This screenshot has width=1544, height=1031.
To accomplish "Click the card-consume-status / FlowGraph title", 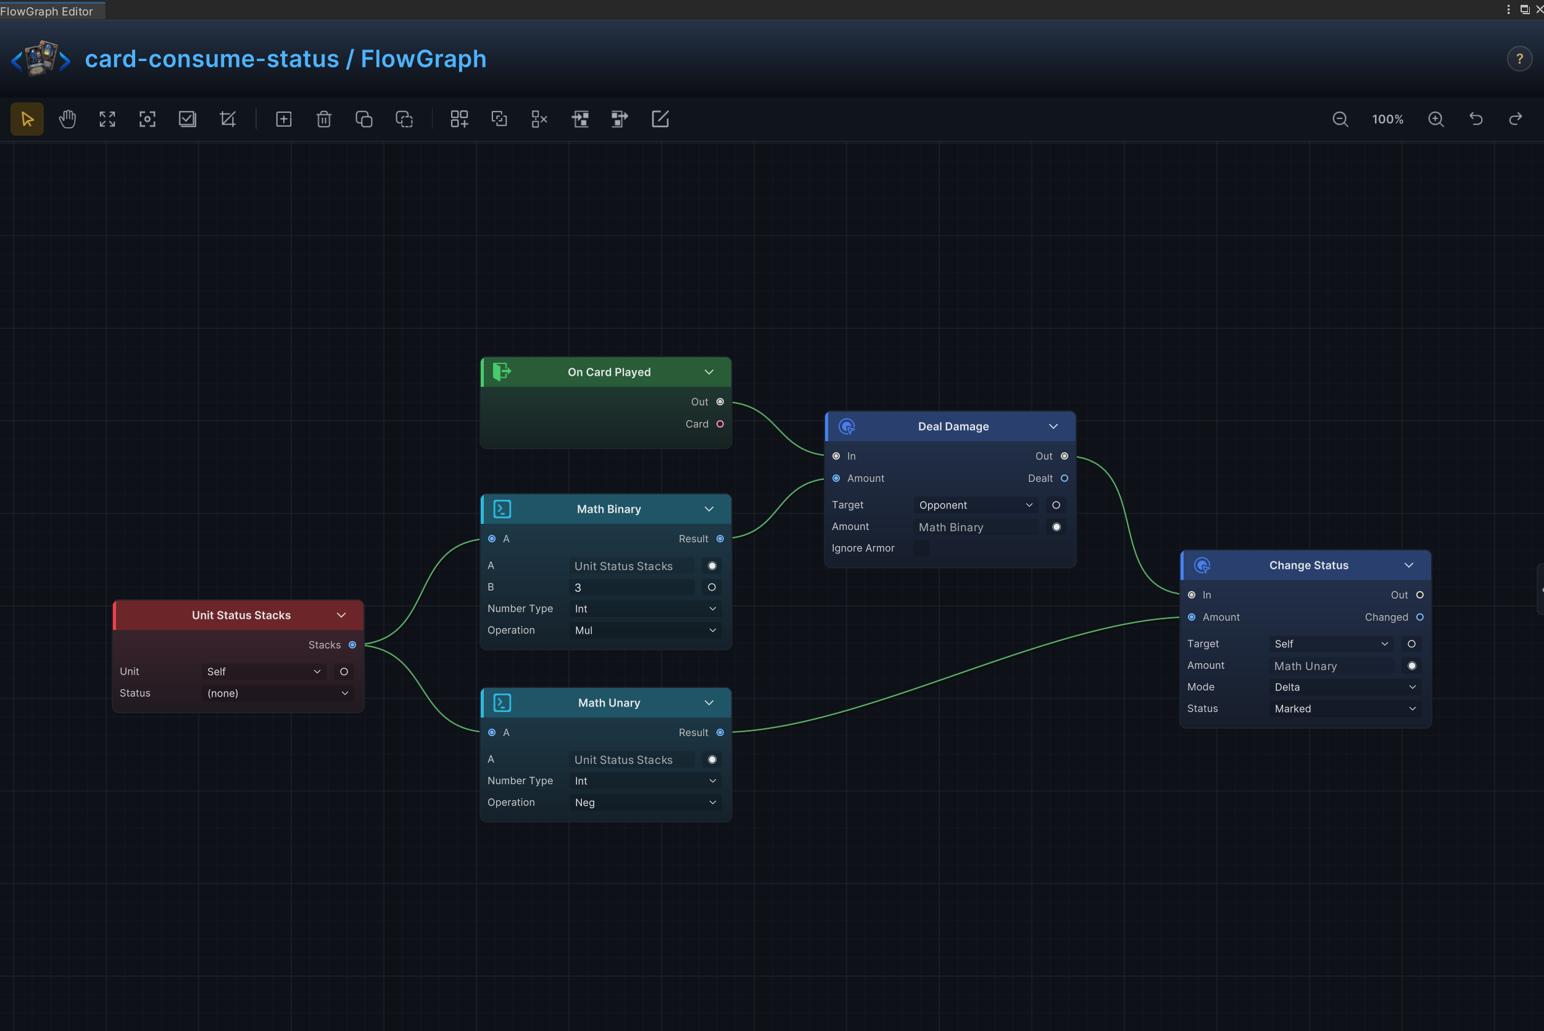I will pos(285,59).
